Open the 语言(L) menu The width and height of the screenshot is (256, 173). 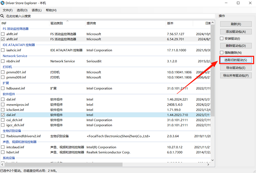click(x=37, y=10)
